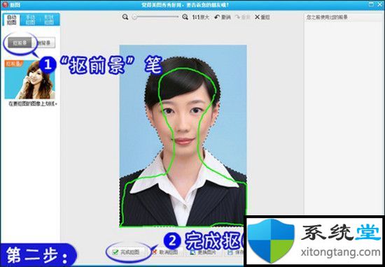Click the Meitu logo in the title bar
This screenshot has width=385, height=267.
(x=5, y=4)
